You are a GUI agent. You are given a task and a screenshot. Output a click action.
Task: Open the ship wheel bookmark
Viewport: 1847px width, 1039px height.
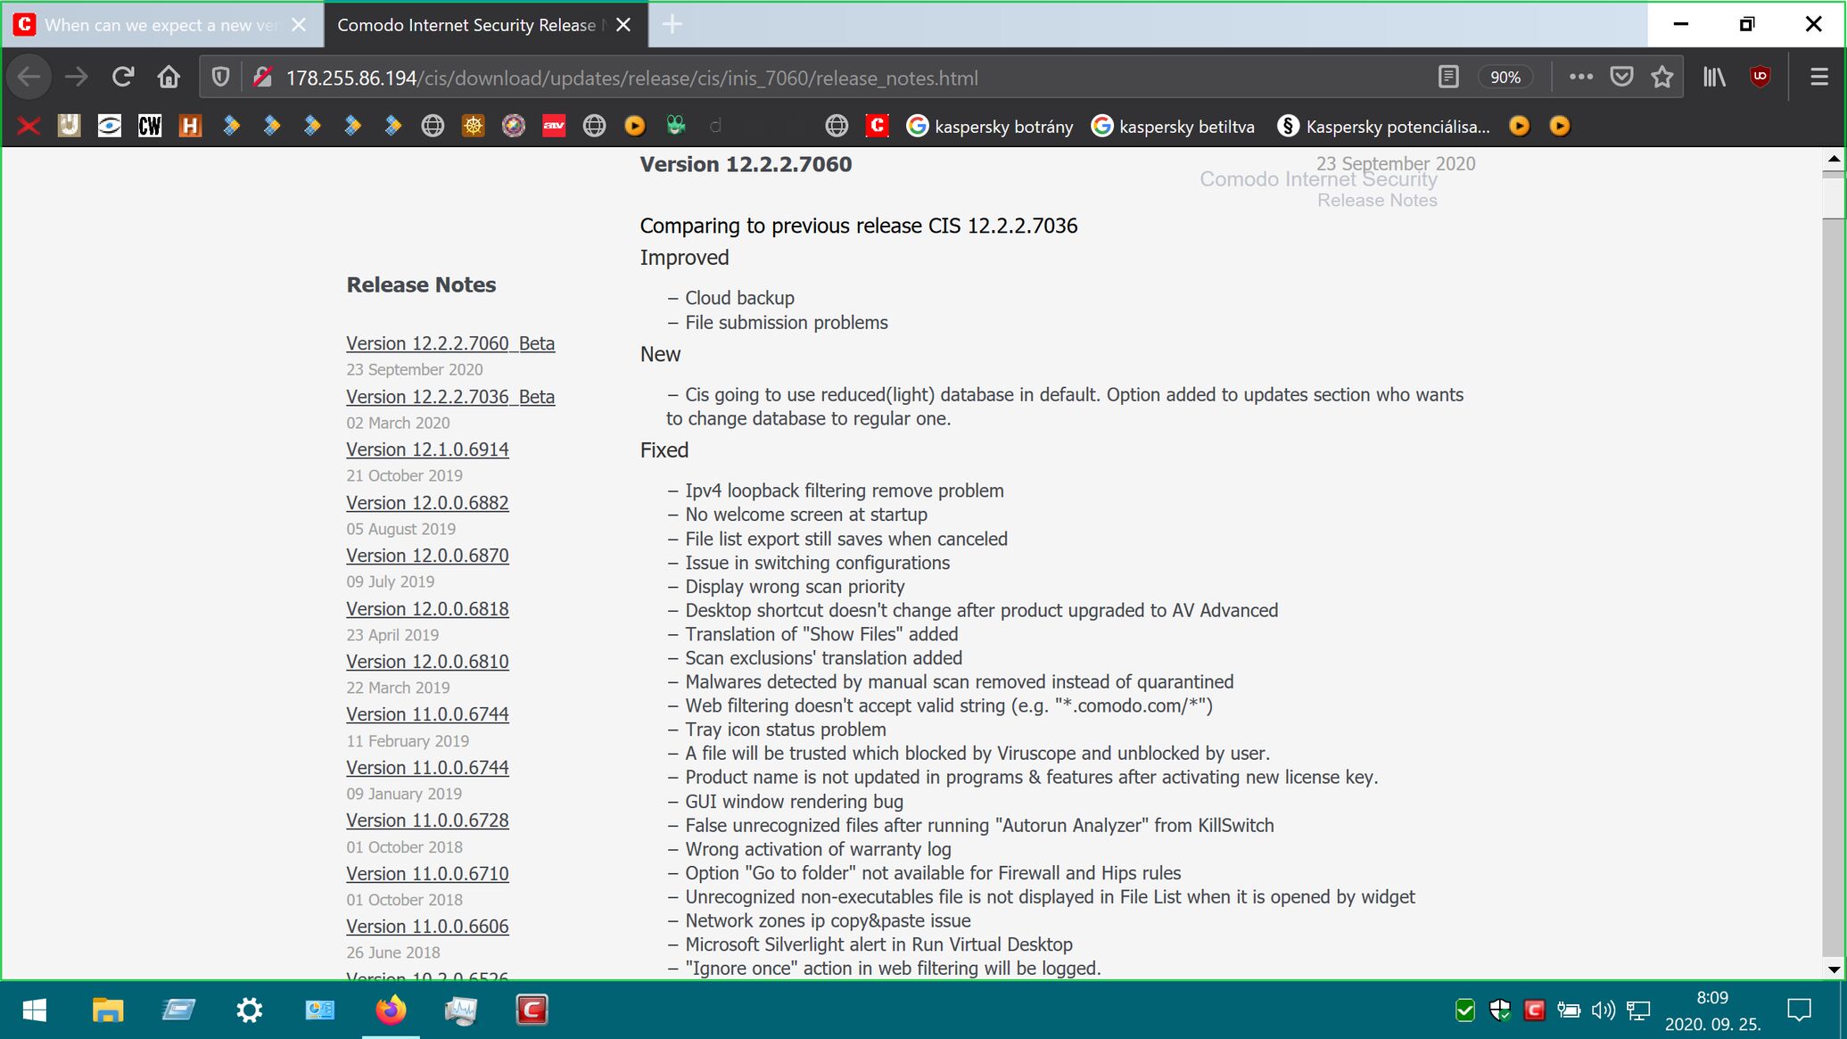tap(473, 126)
